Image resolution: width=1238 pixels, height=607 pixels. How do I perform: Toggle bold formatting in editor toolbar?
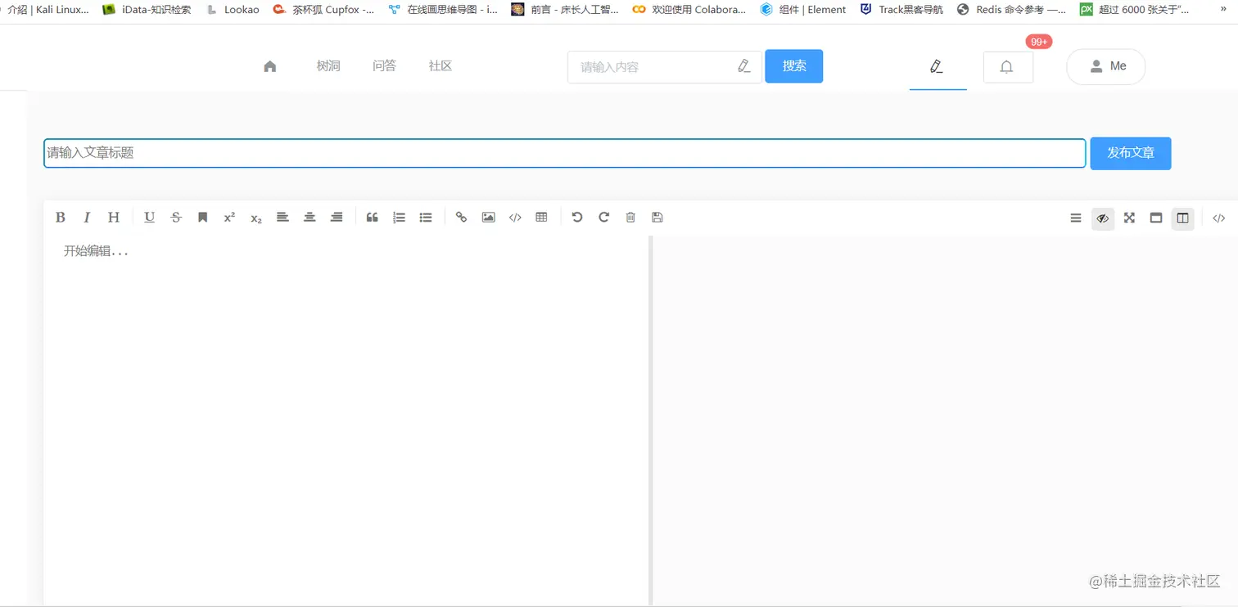[x=60, y=218]
